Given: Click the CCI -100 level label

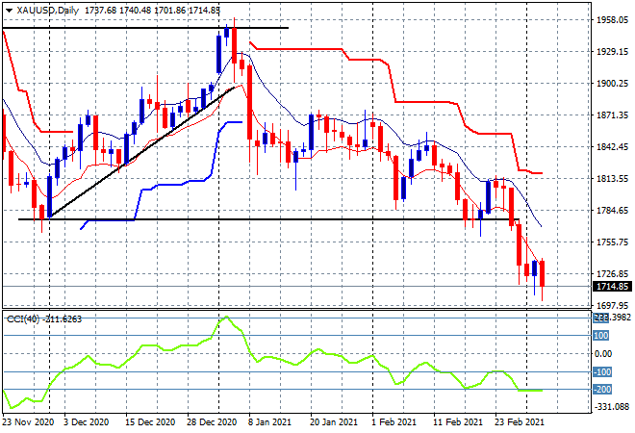Looking at the screenshot, I should point(601,371).
